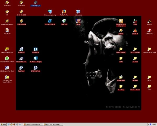Select the M.U.Y.A. Beatz folder

pyautogui.click(x=135, y=49)
